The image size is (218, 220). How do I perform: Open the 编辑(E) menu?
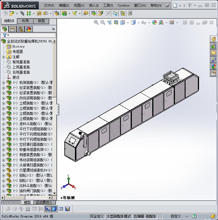64,5
